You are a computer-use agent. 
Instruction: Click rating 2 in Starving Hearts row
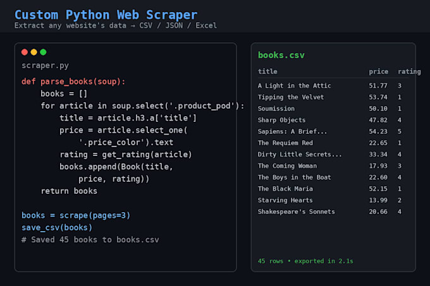(x=400, y=200)
